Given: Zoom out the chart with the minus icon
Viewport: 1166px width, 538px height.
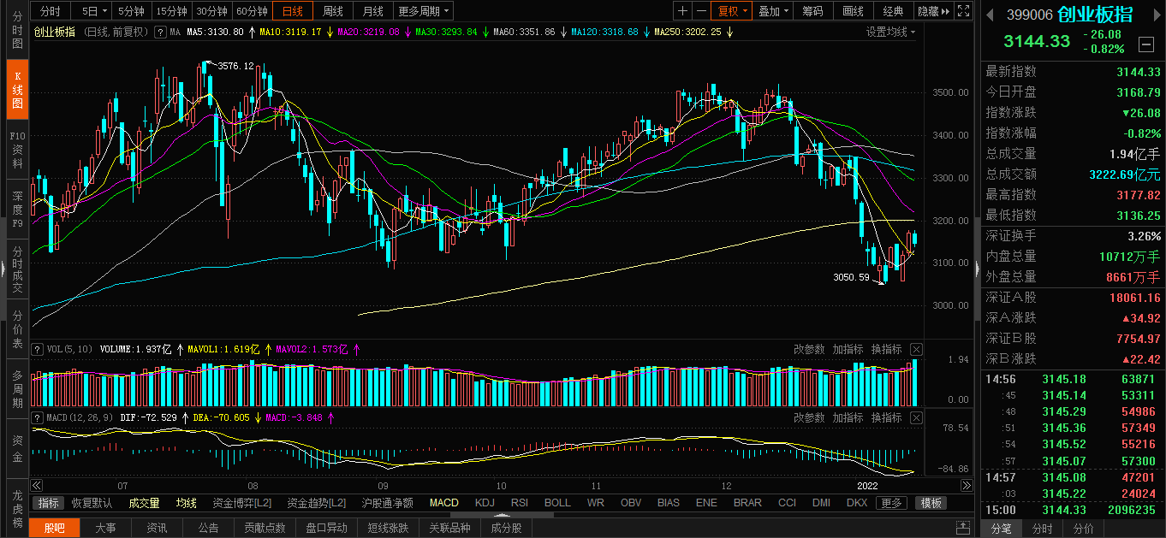Looking at the screenshot, I should 701,11.
